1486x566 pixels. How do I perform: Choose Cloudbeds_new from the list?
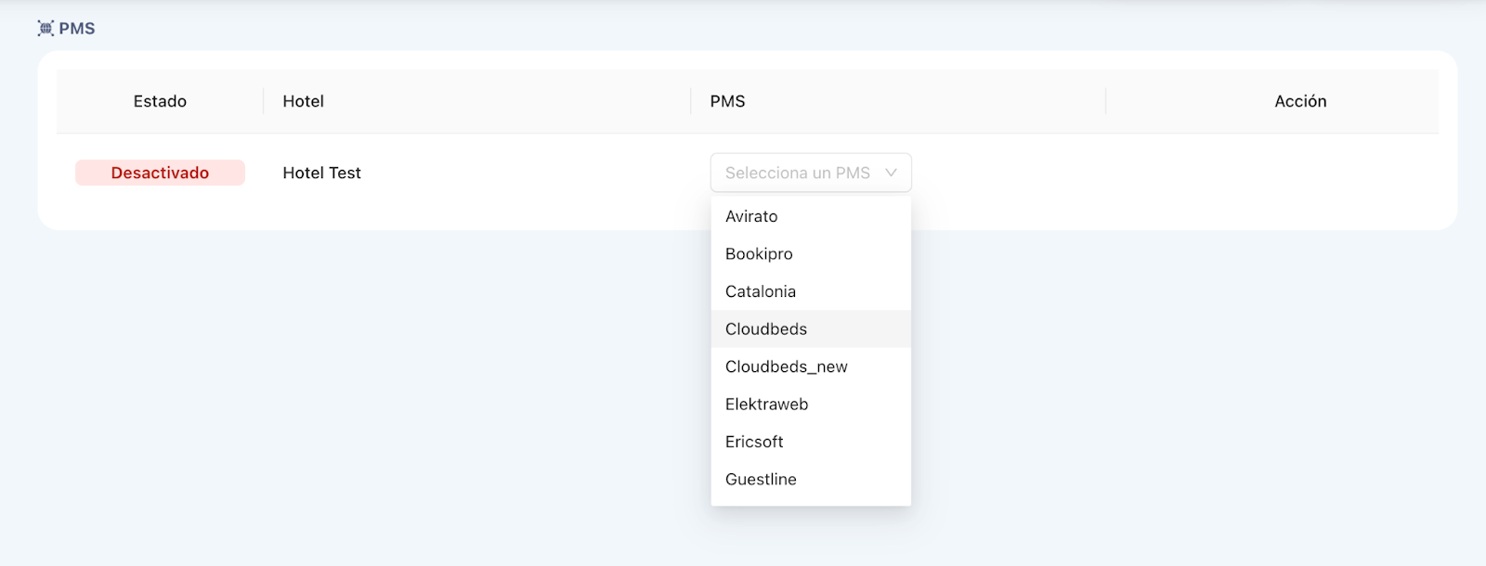point(811,367)
